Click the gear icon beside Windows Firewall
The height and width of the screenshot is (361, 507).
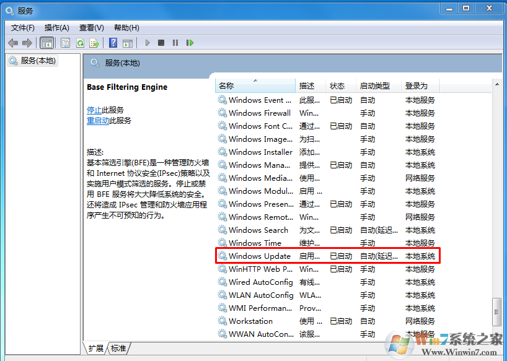click(x=222, y=113)
